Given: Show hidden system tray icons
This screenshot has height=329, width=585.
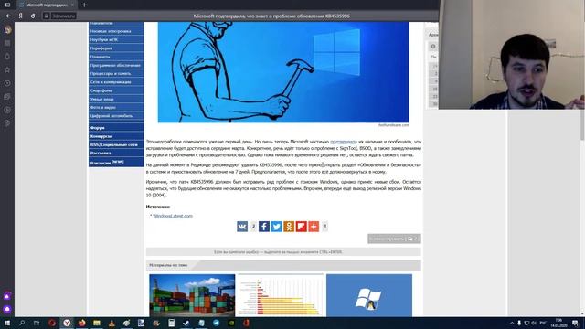Looking at the screenshot, I should [x=512, y=323].
